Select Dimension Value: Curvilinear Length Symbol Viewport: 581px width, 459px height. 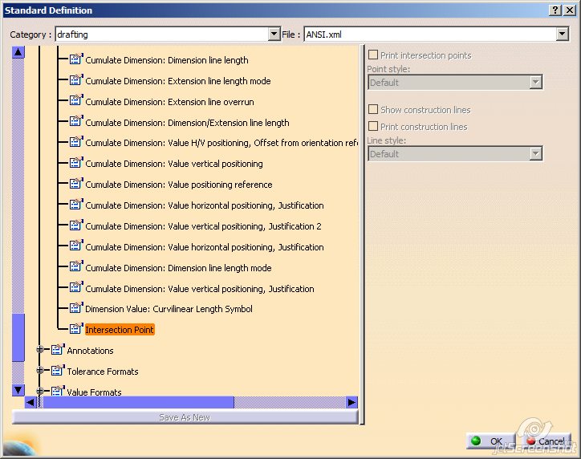point(169,309)
